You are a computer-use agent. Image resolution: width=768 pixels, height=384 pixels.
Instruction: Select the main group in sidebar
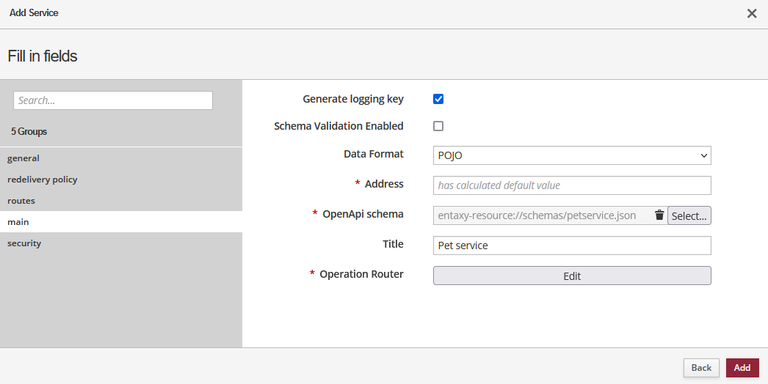click(x=18, y=222)
